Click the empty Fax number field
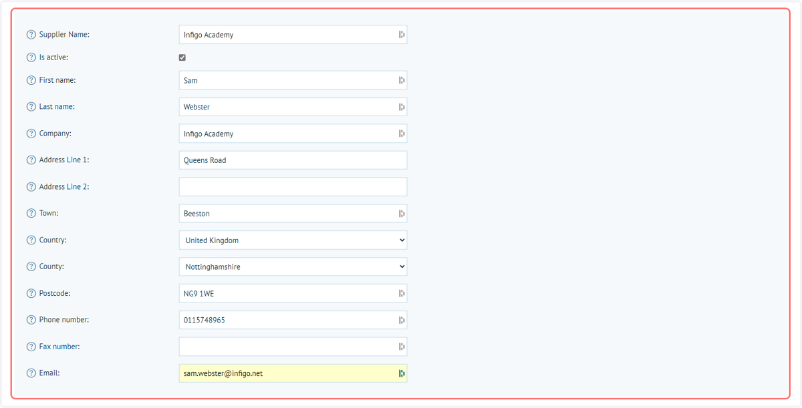The width and height of the screenshot is (802, 408). click(293, 347)
